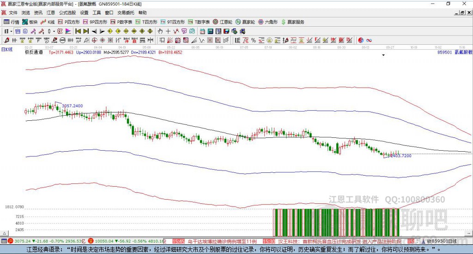Open the 文件 menu

click(13, 12)
